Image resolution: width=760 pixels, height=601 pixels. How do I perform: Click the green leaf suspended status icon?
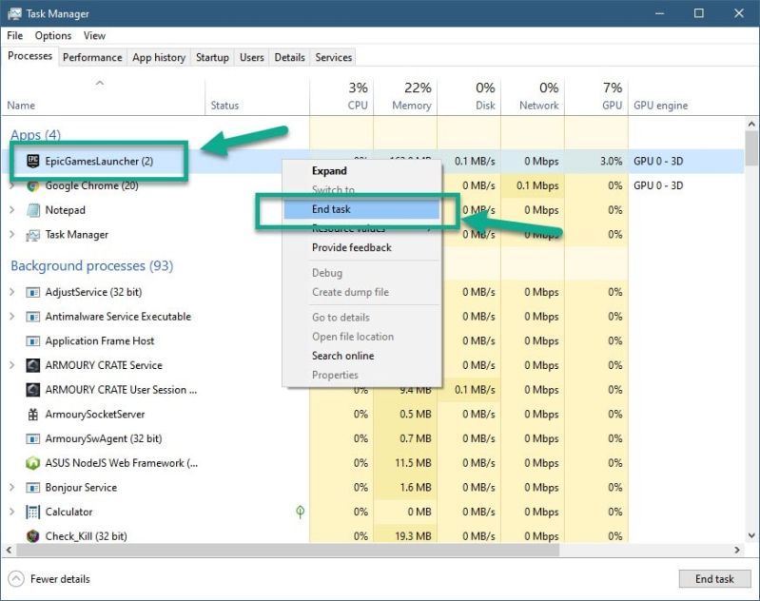[x=300, y=512]
